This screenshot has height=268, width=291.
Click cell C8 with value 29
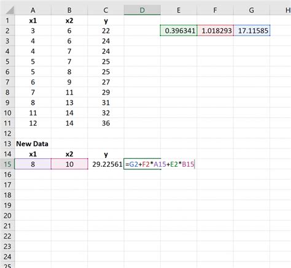(x=106, y=93)
